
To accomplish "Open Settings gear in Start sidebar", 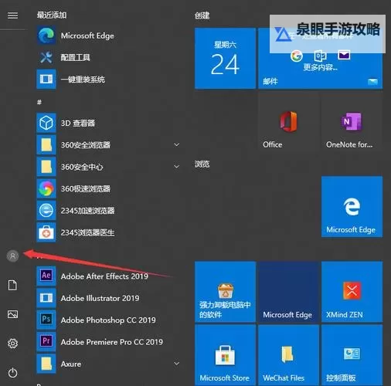I will pyautogui.click(x=12, y=344).
